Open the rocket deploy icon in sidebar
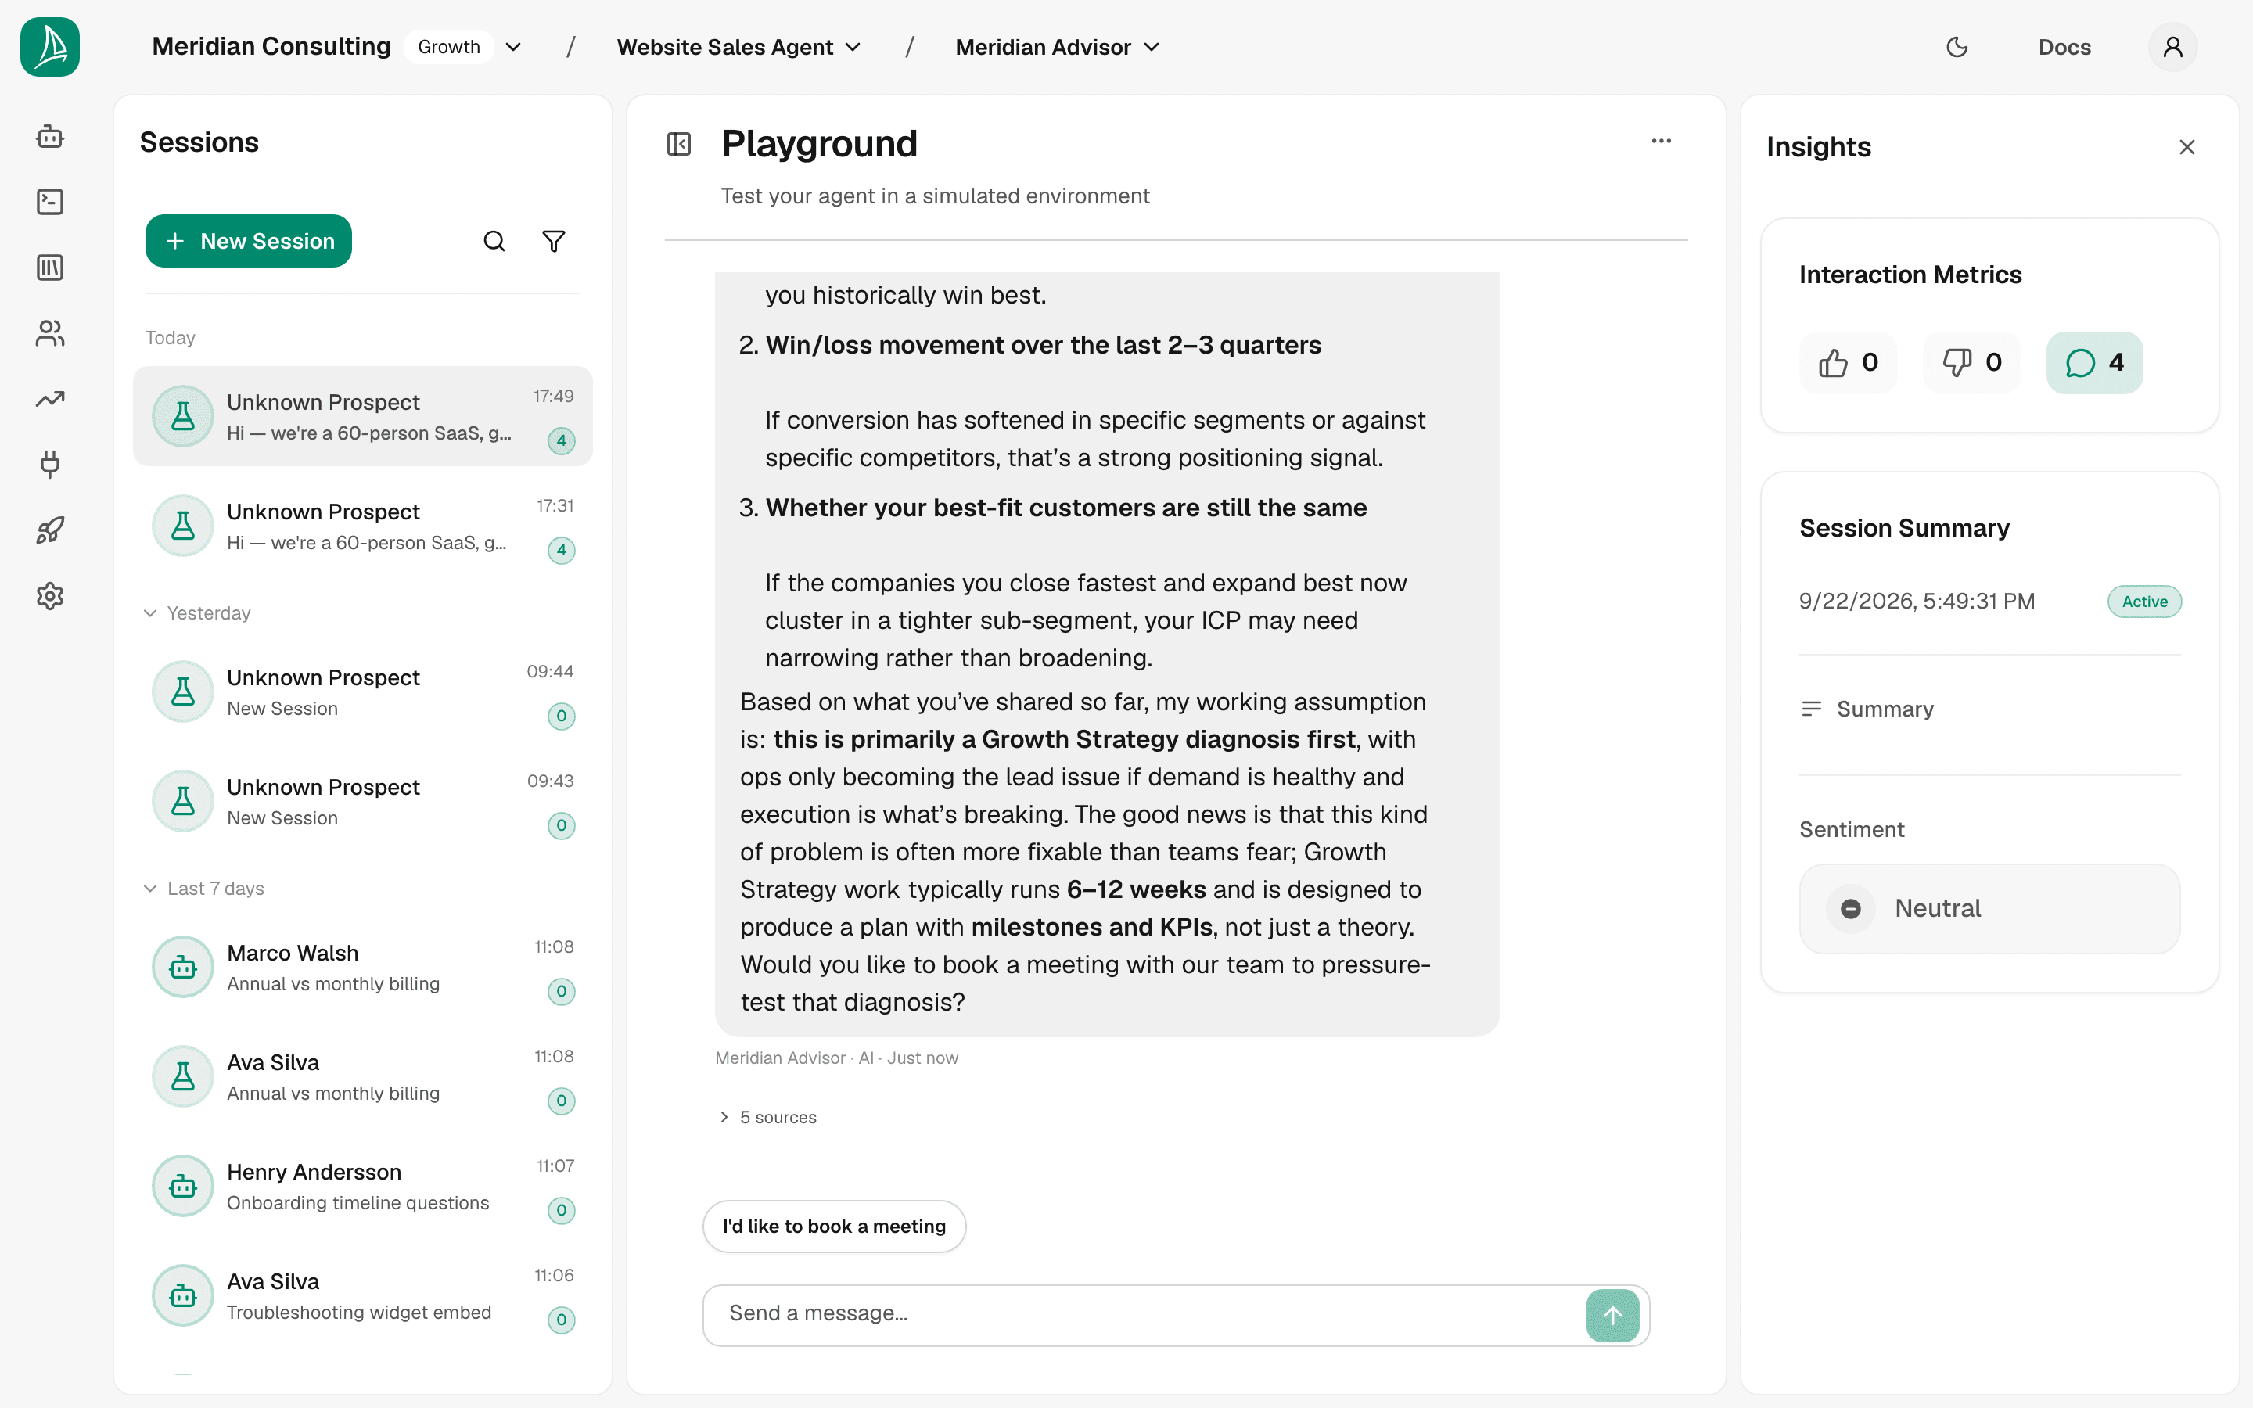The image size is (2253, 1408). (x=50, y=531)
